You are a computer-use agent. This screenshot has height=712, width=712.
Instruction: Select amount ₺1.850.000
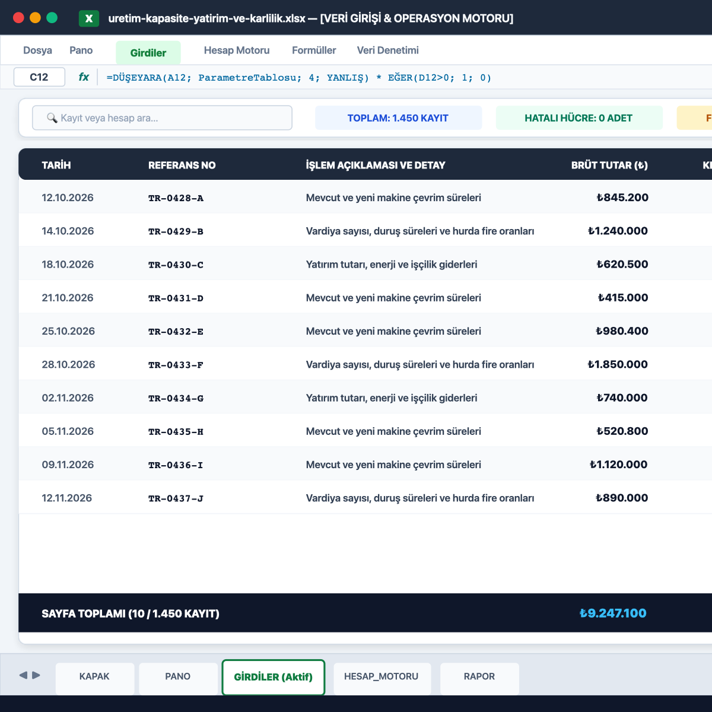click(618, 364)
